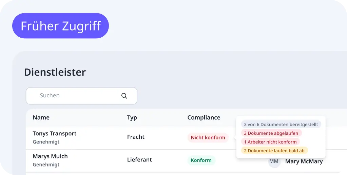The image size is (347, 175).
Task: Click the Mary McMary contact name
Action: pos(304,161)
